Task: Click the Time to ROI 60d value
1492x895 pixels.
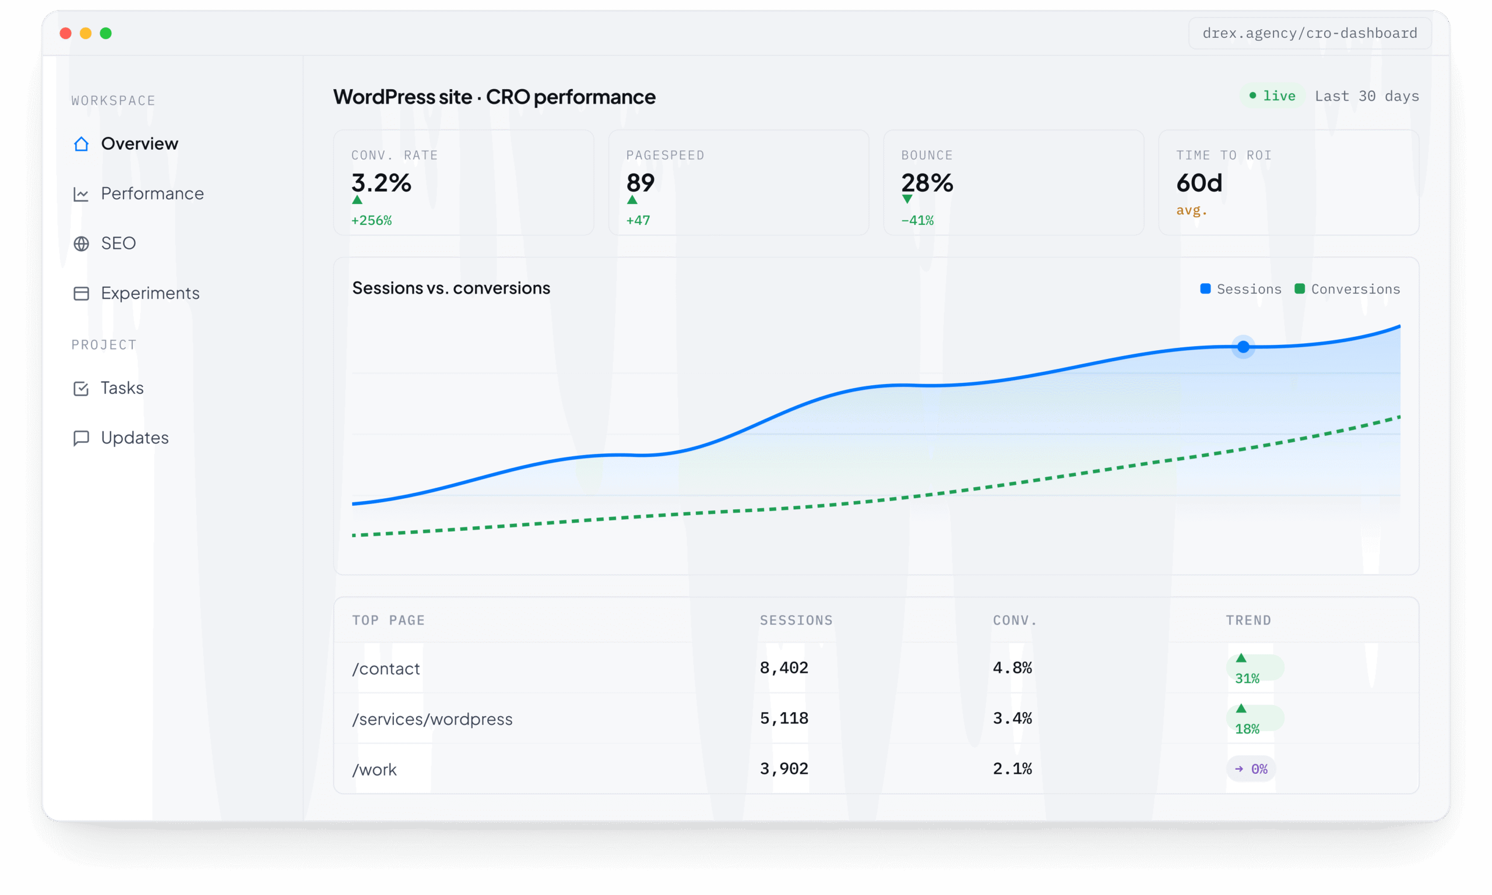Action: pos(1199,183)
